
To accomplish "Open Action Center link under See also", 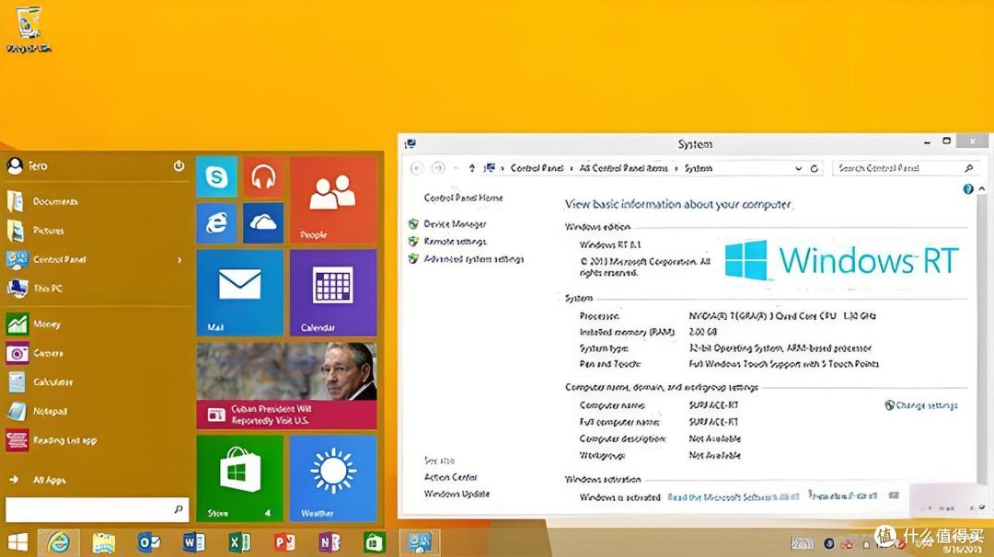I will point(451,477).
